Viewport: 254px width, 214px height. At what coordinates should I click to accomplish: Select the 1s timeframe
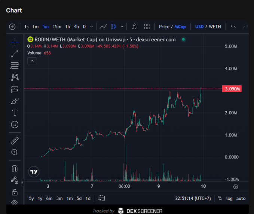pos(26,27)
